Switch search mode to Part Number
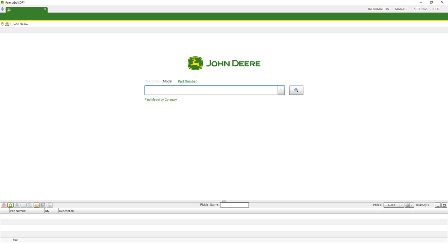Screen dimensions: 448x243 pyautogui.click(x=187, y=81)
